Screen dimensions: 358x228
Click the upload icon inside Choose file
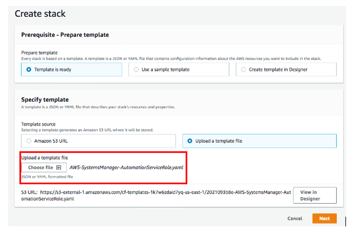pos(59,167)
